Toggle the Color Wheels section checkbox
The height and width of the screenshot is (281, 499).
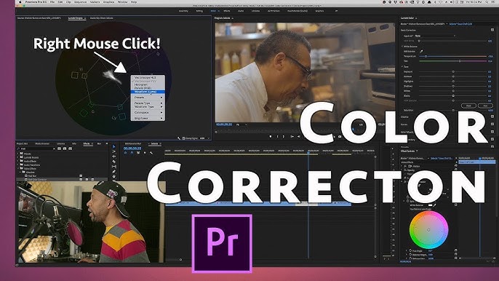(492, 132)
